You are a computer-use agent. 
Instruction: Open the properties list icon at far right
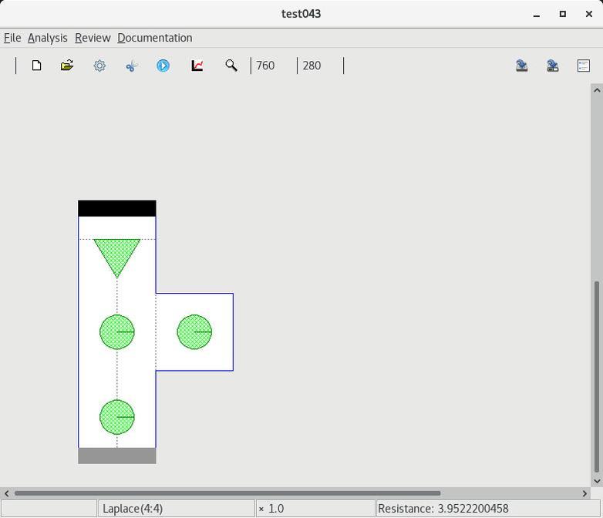point(584,66)
